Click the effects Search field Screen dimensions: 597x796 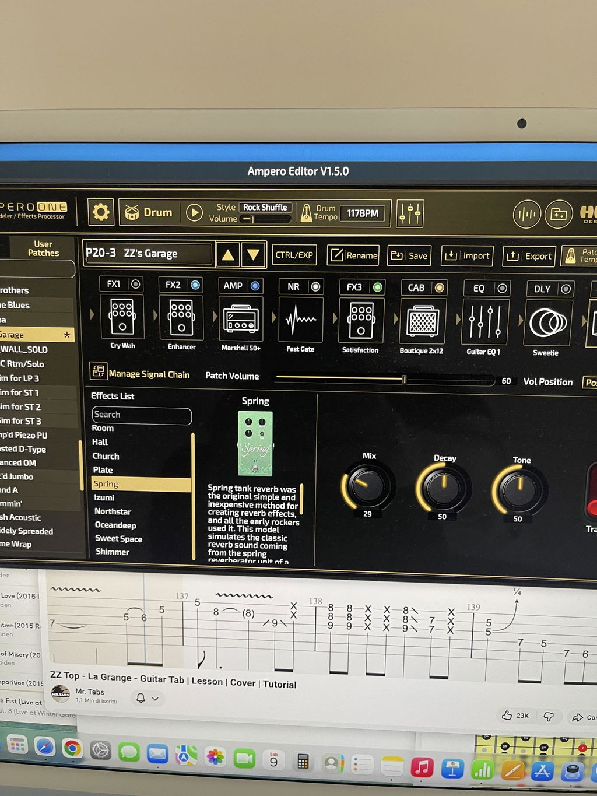pyautogui.click(x=142, y=415)
